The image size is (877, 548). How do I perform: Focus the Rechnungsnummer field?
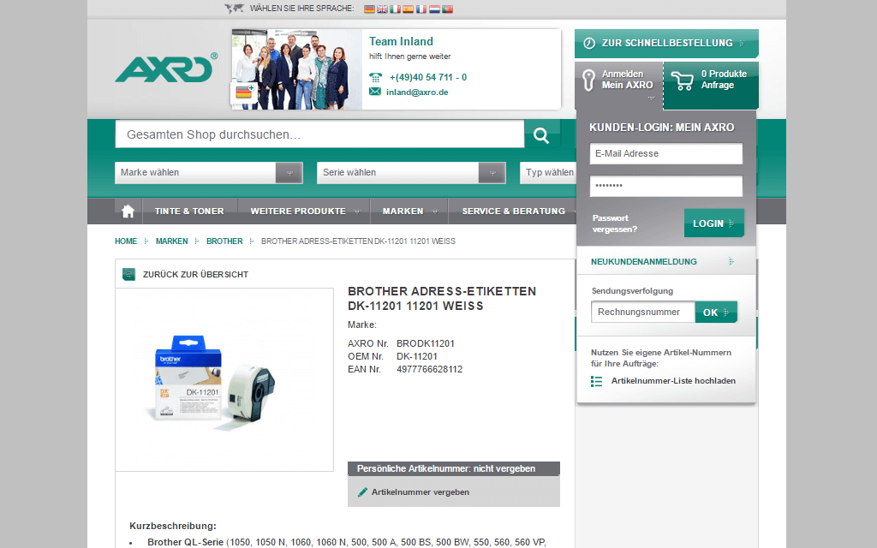[x=642, y=312]
